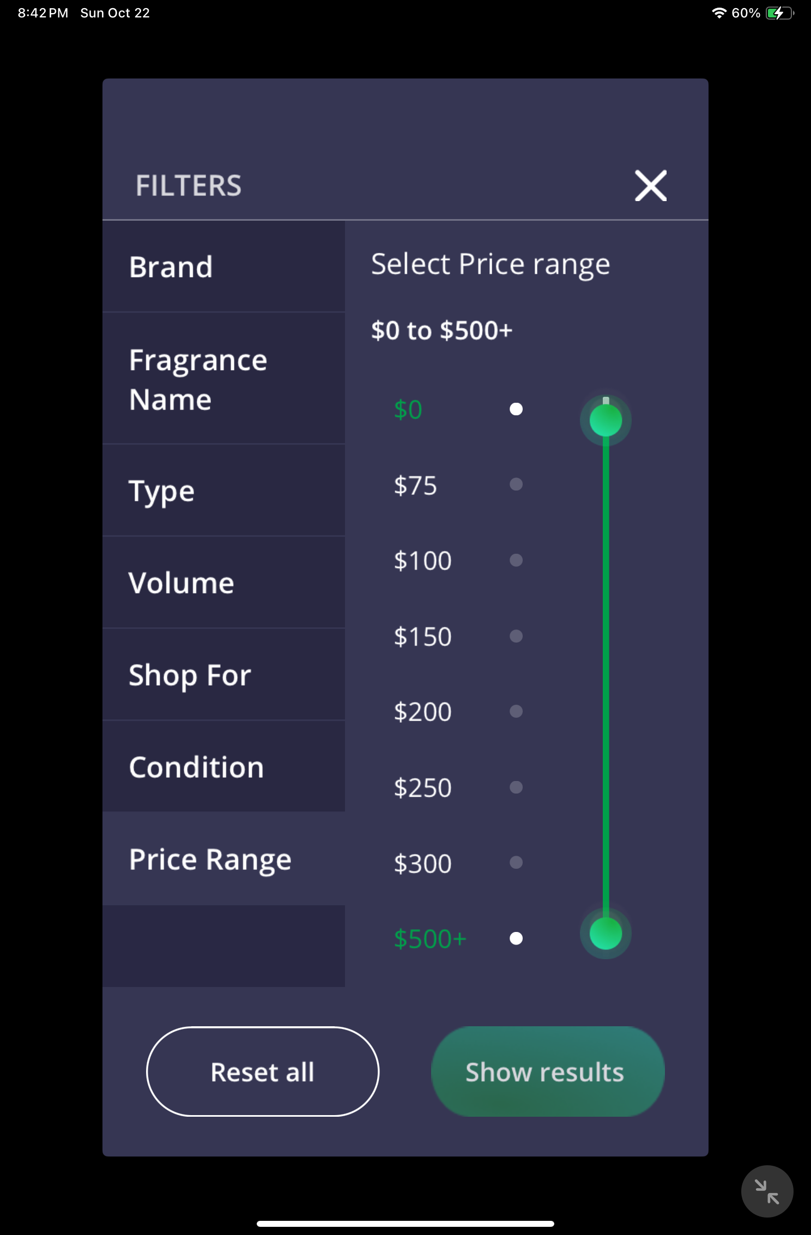Select the $75 price point dot
811x1235 pixels.
[516, 485]
